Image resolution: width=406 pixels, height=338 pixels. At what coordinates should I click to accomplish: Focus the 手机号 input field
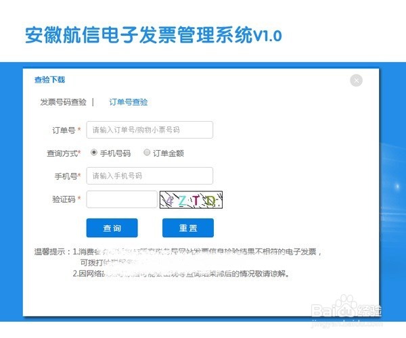(x=150, y=176)
